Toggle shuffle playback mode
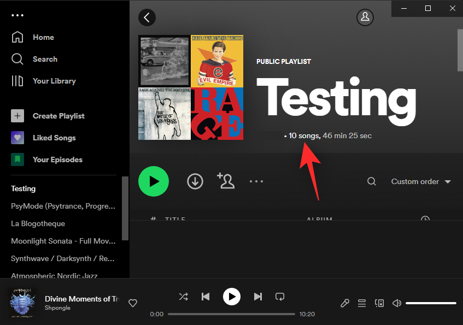 [x=184, y=297]
